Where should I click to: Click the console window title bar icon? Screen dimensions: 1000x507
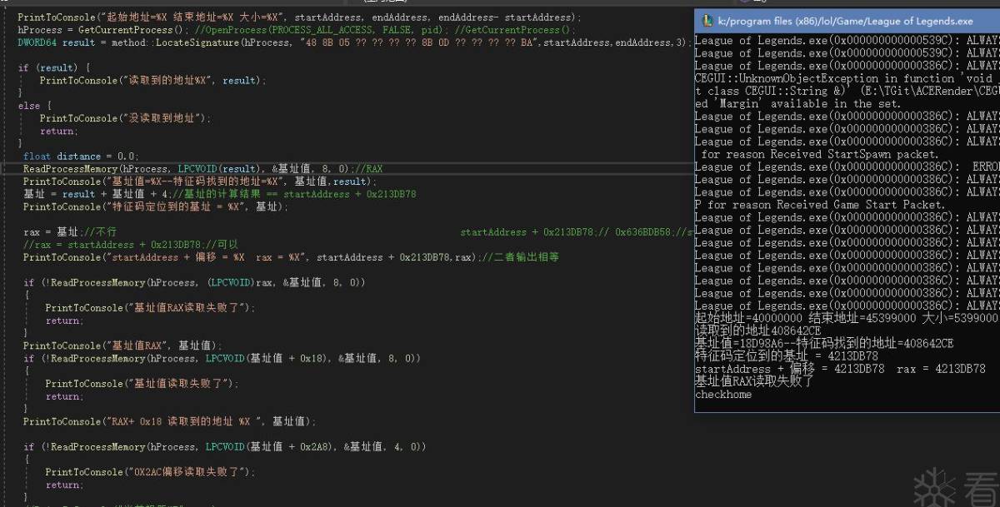(707, 21)
